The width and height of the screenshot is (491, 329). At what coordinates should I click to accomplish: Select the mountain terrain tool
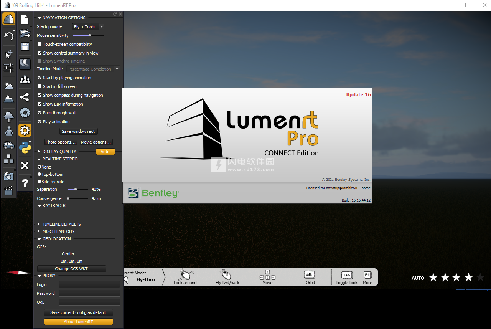tap(8, 99)
